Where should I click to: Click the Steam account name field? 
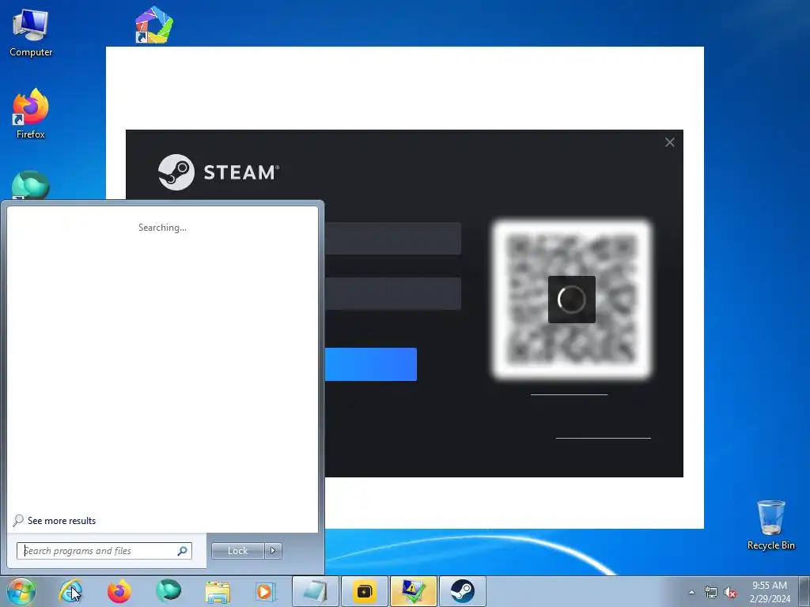[392, 239]
